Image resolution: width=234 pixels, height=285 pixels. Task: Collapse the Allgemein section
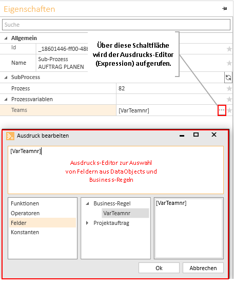6,38
